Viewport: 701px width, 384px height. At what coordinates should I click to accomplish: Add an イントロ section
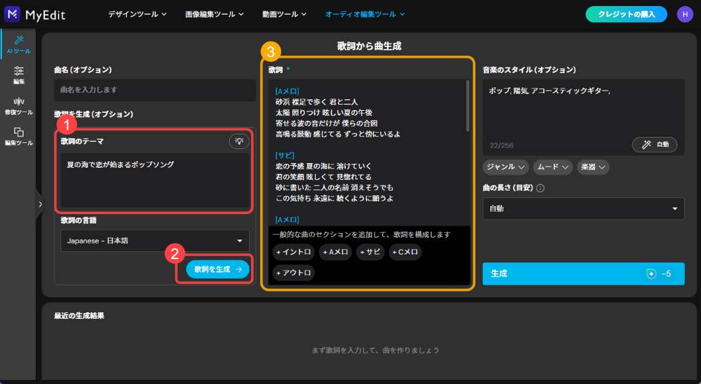(293, 252)
